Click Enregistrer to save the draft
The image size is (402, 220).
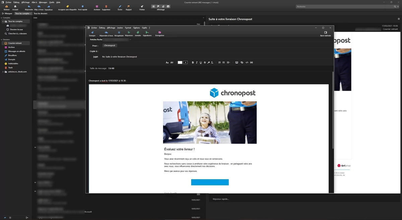[160, 34]
